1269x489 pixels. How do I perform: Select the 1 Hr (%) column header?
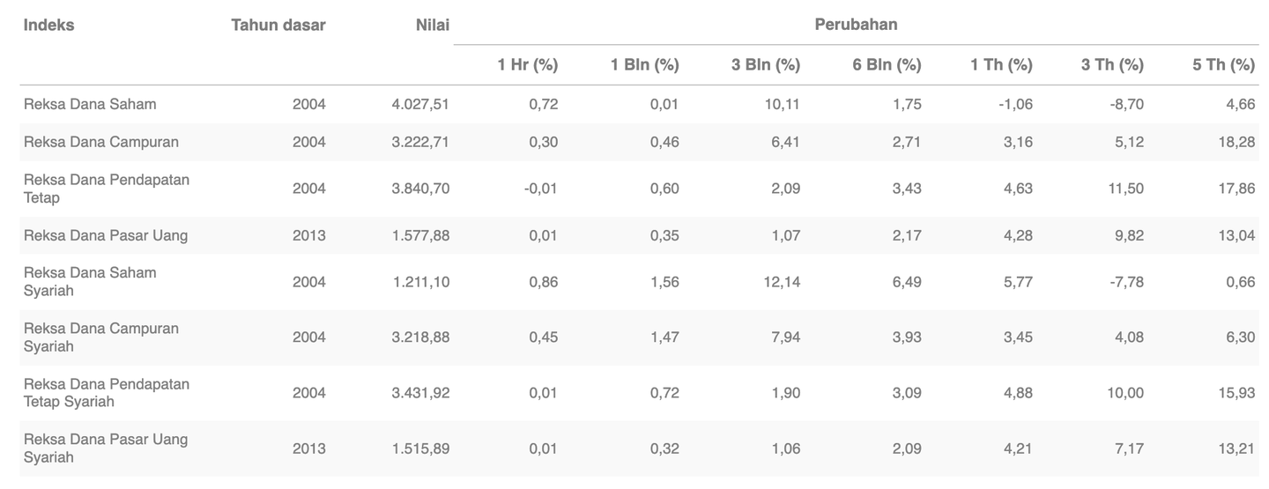click(x=528, y=64)
